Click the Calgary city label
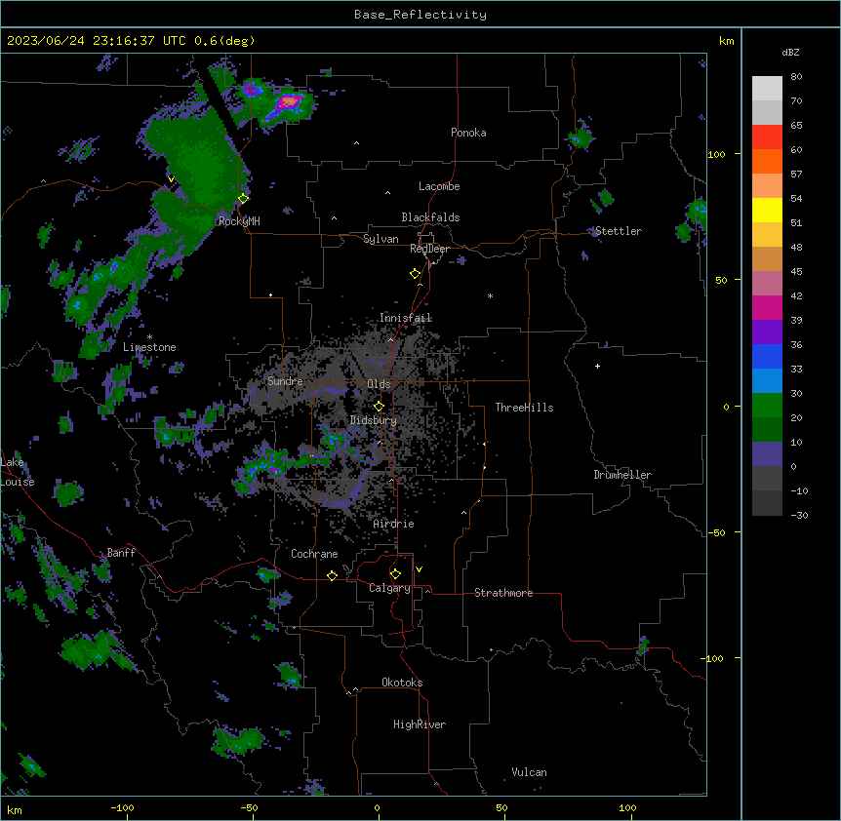The height and width of the screenshot is (821, 841). pos(389,588)
